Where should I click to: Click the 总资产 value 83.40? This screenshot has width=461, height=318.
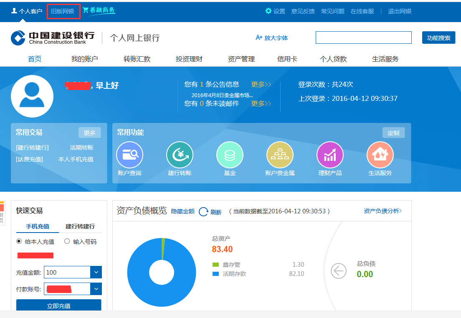pos(222,249)
